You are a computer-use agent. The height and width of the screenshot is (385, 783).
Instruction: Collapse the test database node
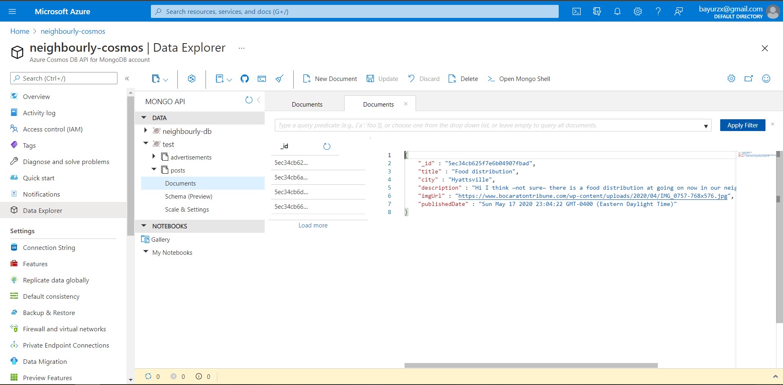point(146,143)
